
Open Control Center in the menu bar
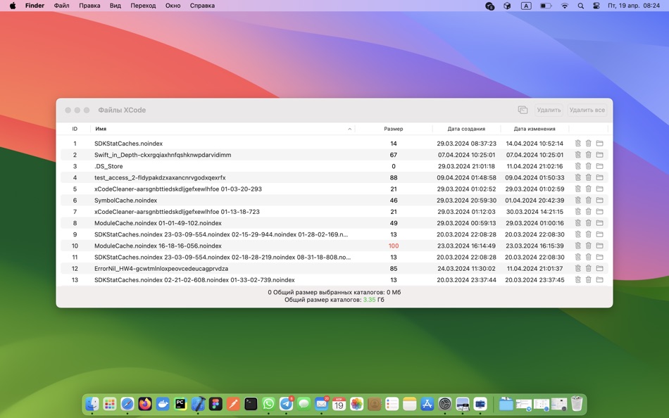596,6
